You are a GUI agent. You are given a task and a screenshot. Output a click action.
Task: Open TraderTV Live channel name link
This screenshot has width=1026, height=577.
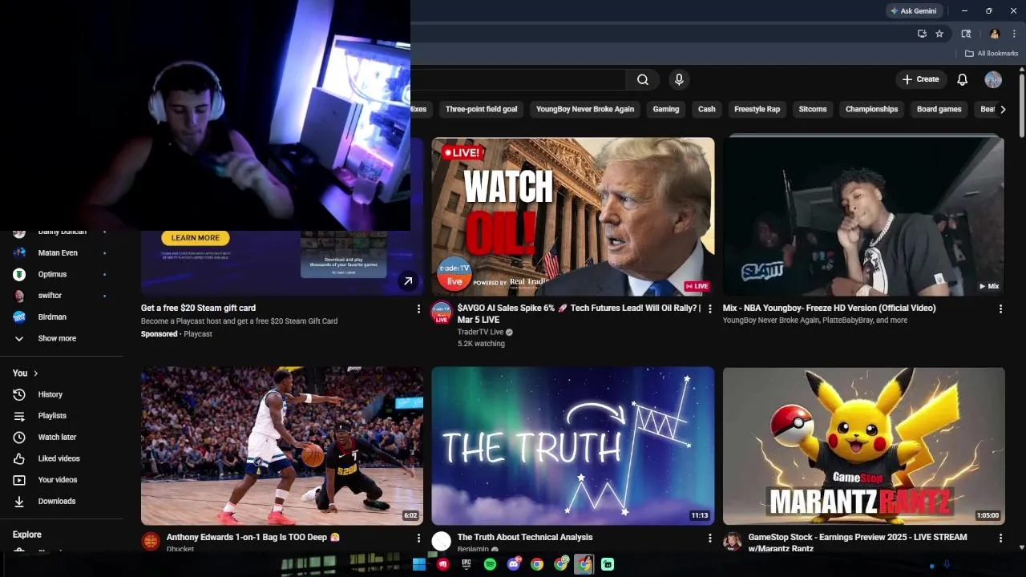pos(480,332)
